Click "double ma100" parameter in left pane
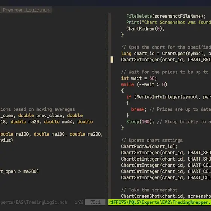Screen dimensions: 211x211 (14, 134)
